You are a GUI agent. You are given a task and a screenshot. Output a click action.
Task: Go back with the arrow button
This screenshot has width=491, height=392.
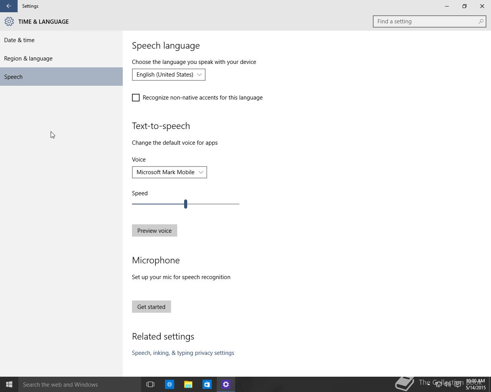(x=8, y=6)
